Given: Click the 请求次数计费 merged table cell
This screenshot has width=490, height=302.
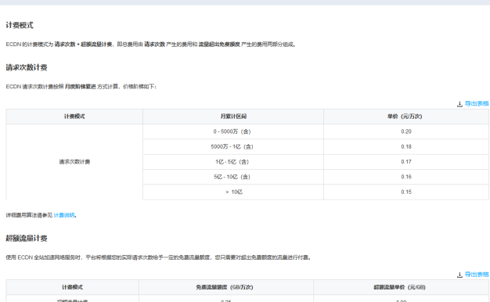Looking at the screenshot, I should coord(74,162).
